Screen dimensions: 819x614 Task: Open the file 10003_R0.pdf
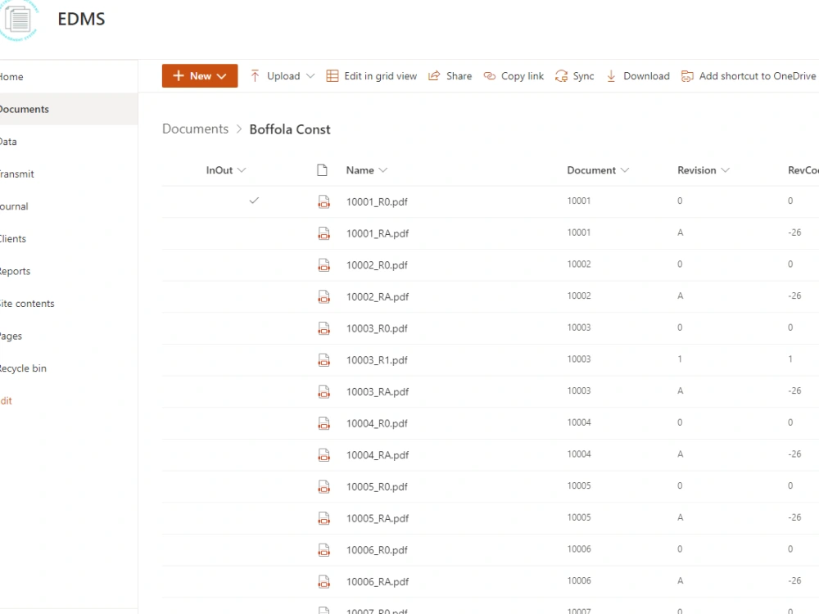pos(377,328)
